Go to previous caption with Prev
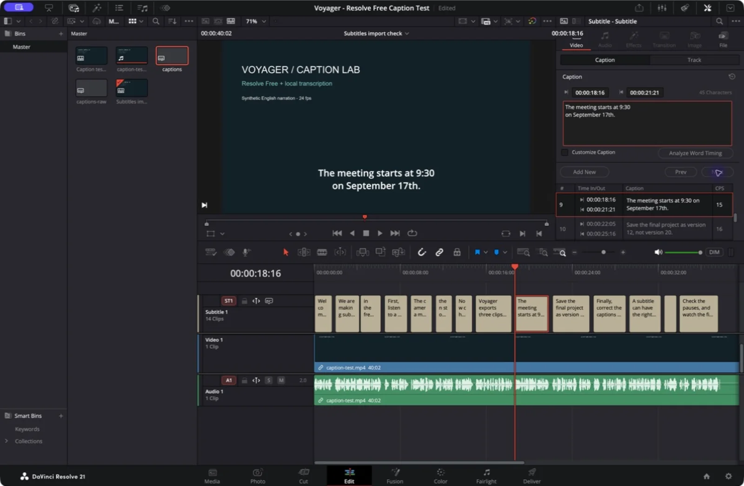 point(680,172)
